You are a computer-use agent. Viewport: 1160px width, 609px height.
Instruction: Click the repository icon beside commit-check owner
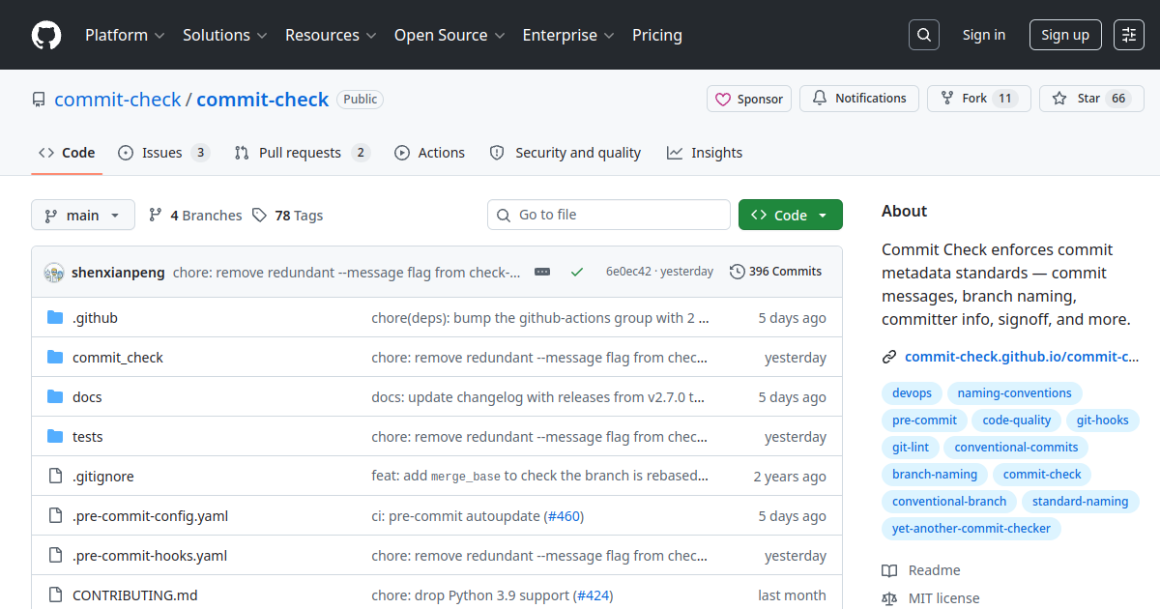(39, 100)
